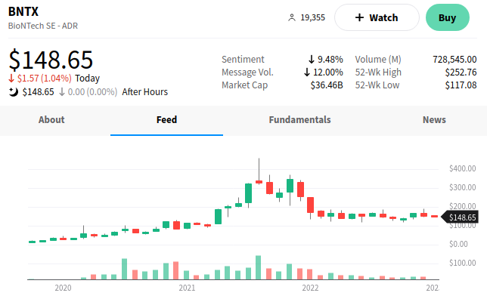
Task: Open the About tab
Action: tap(51, 120)
